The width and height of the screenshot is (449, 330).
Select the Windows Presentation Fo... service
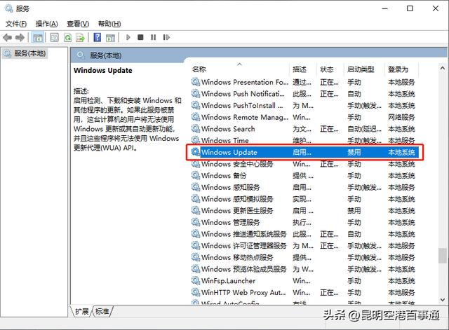245,82
